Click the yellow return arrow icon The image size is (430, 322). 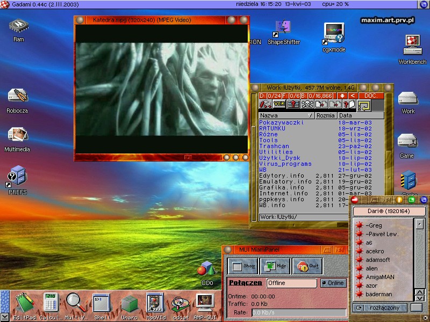(x=364, y=105)
